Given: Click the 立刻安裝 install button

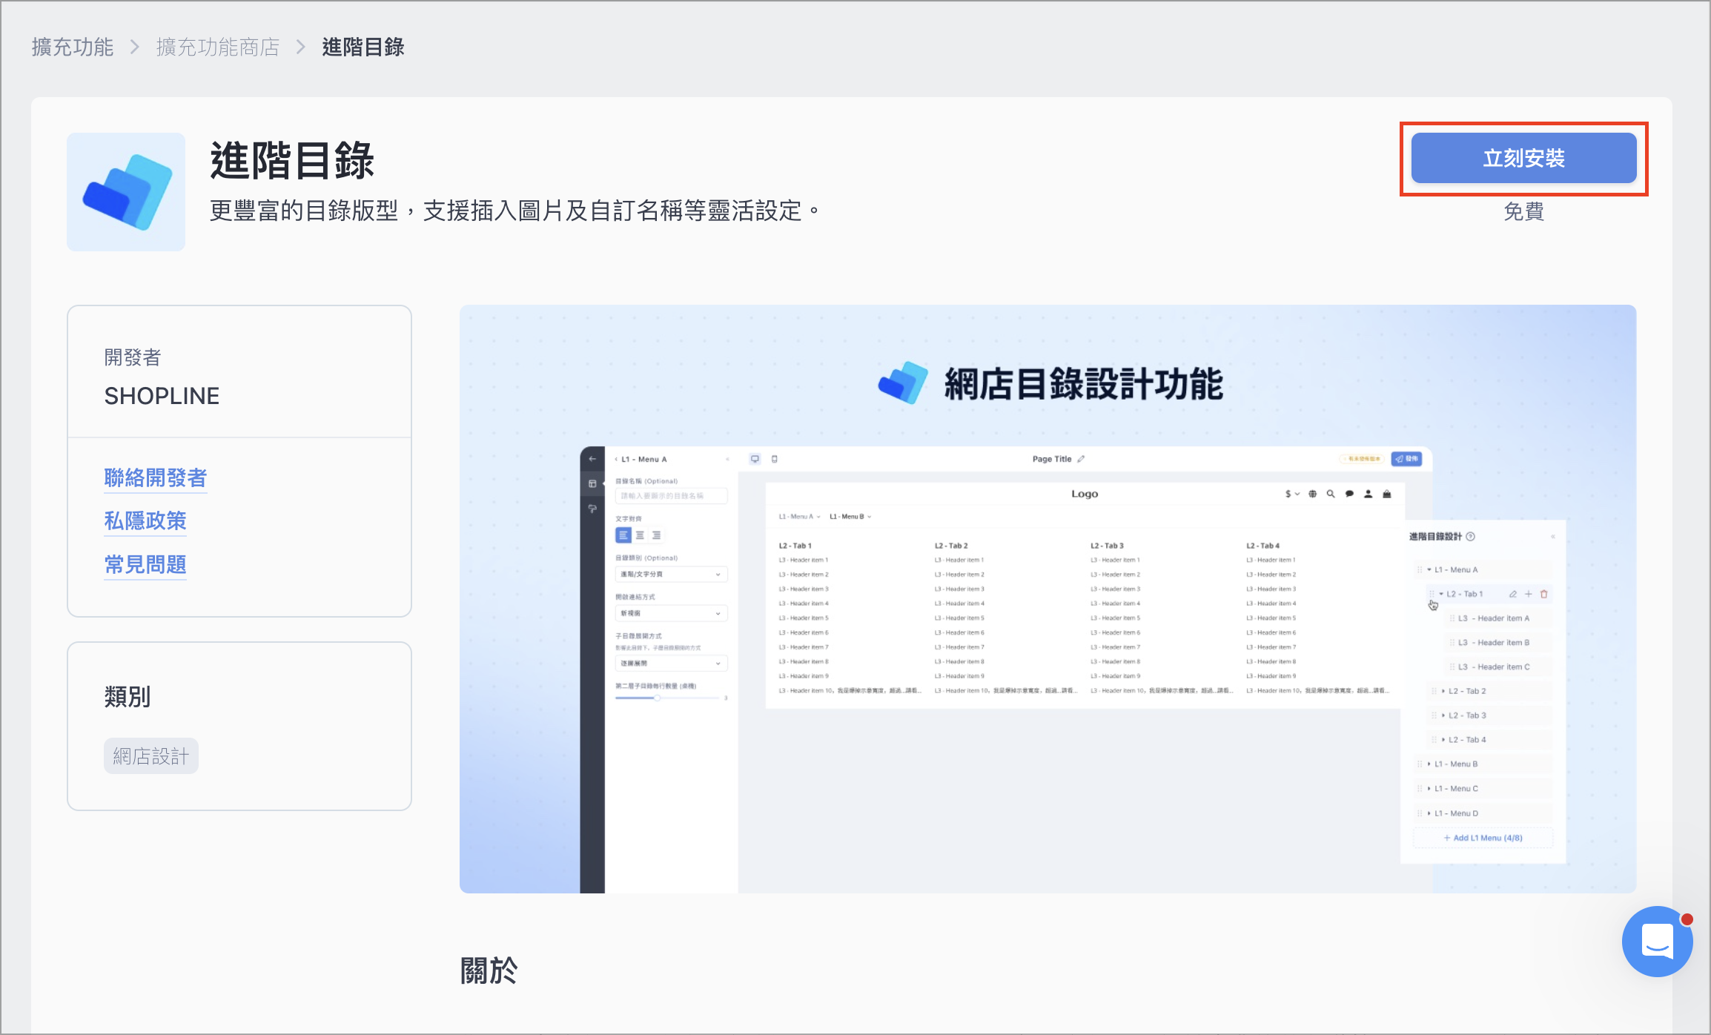Looking at the screenshot, I should click(1523, 158).
